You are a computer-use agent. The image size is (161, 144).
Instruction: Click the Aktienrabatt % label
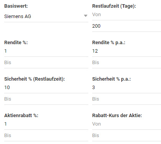pos(21,116)
